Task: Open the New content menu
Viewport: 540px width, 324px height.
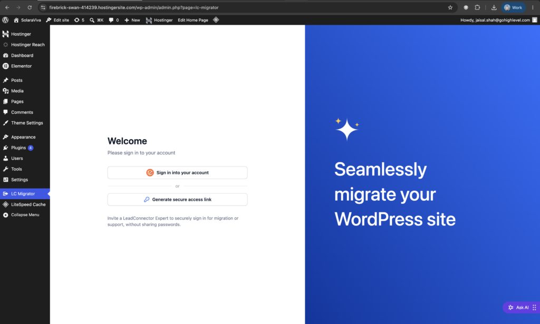Action: tap(132, 20)
